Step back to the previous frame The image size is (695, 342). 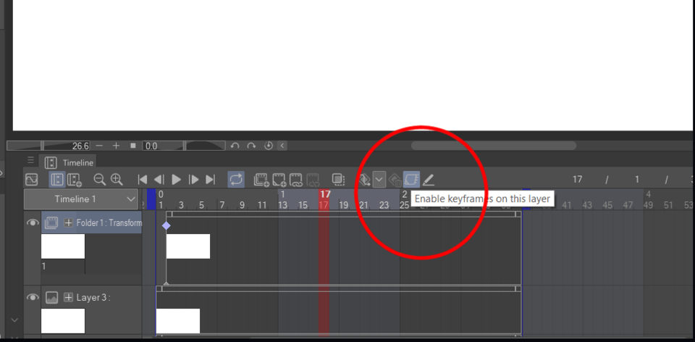pyautogui.click(x=159, y=180)
